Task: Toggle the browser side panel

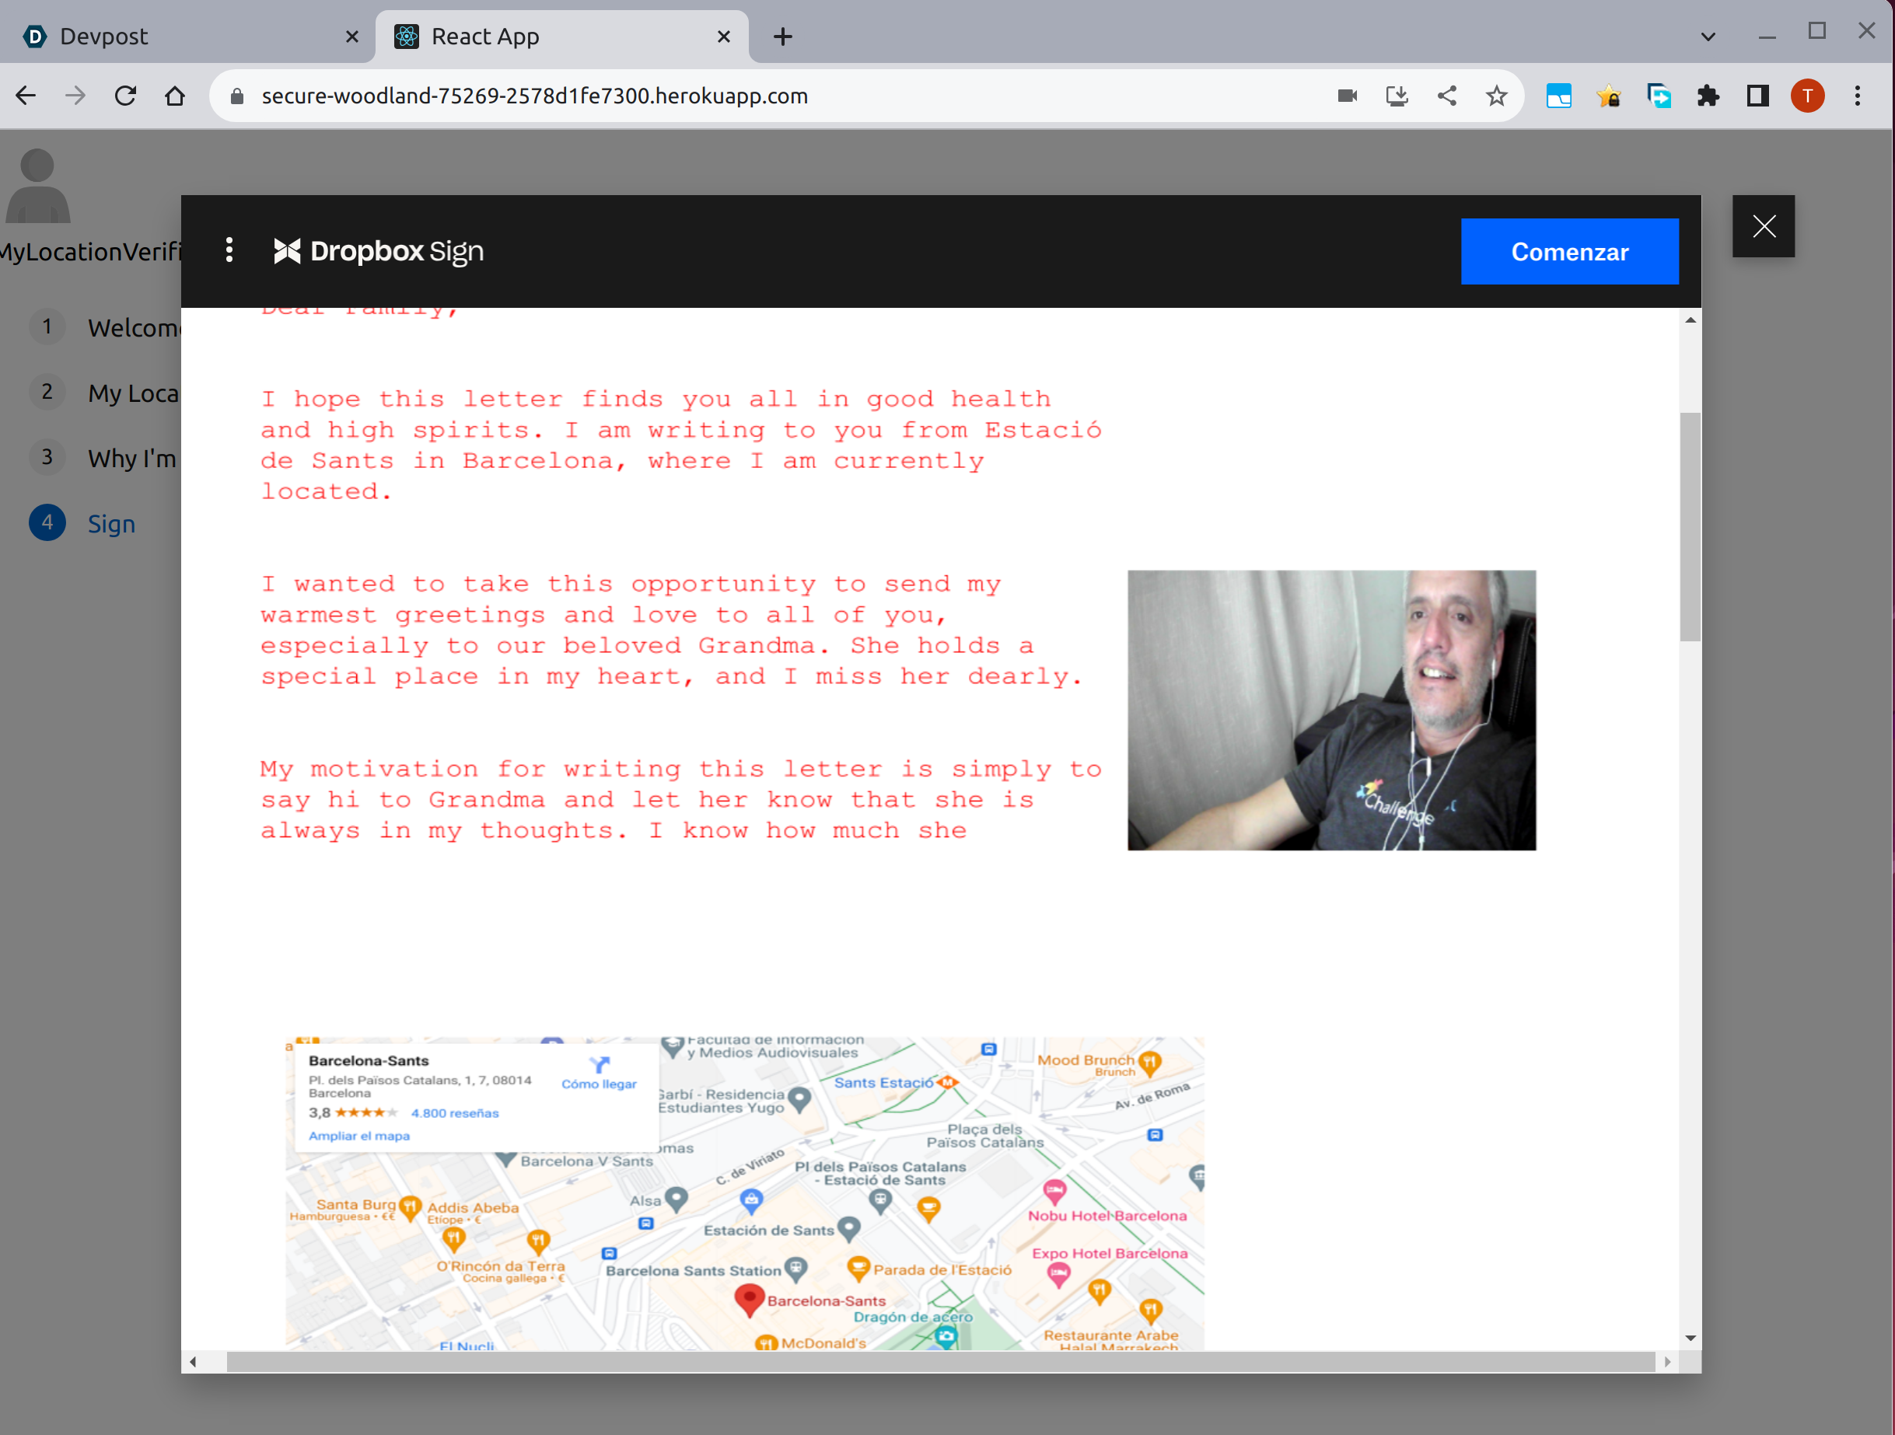Action: pos(1757,96)
